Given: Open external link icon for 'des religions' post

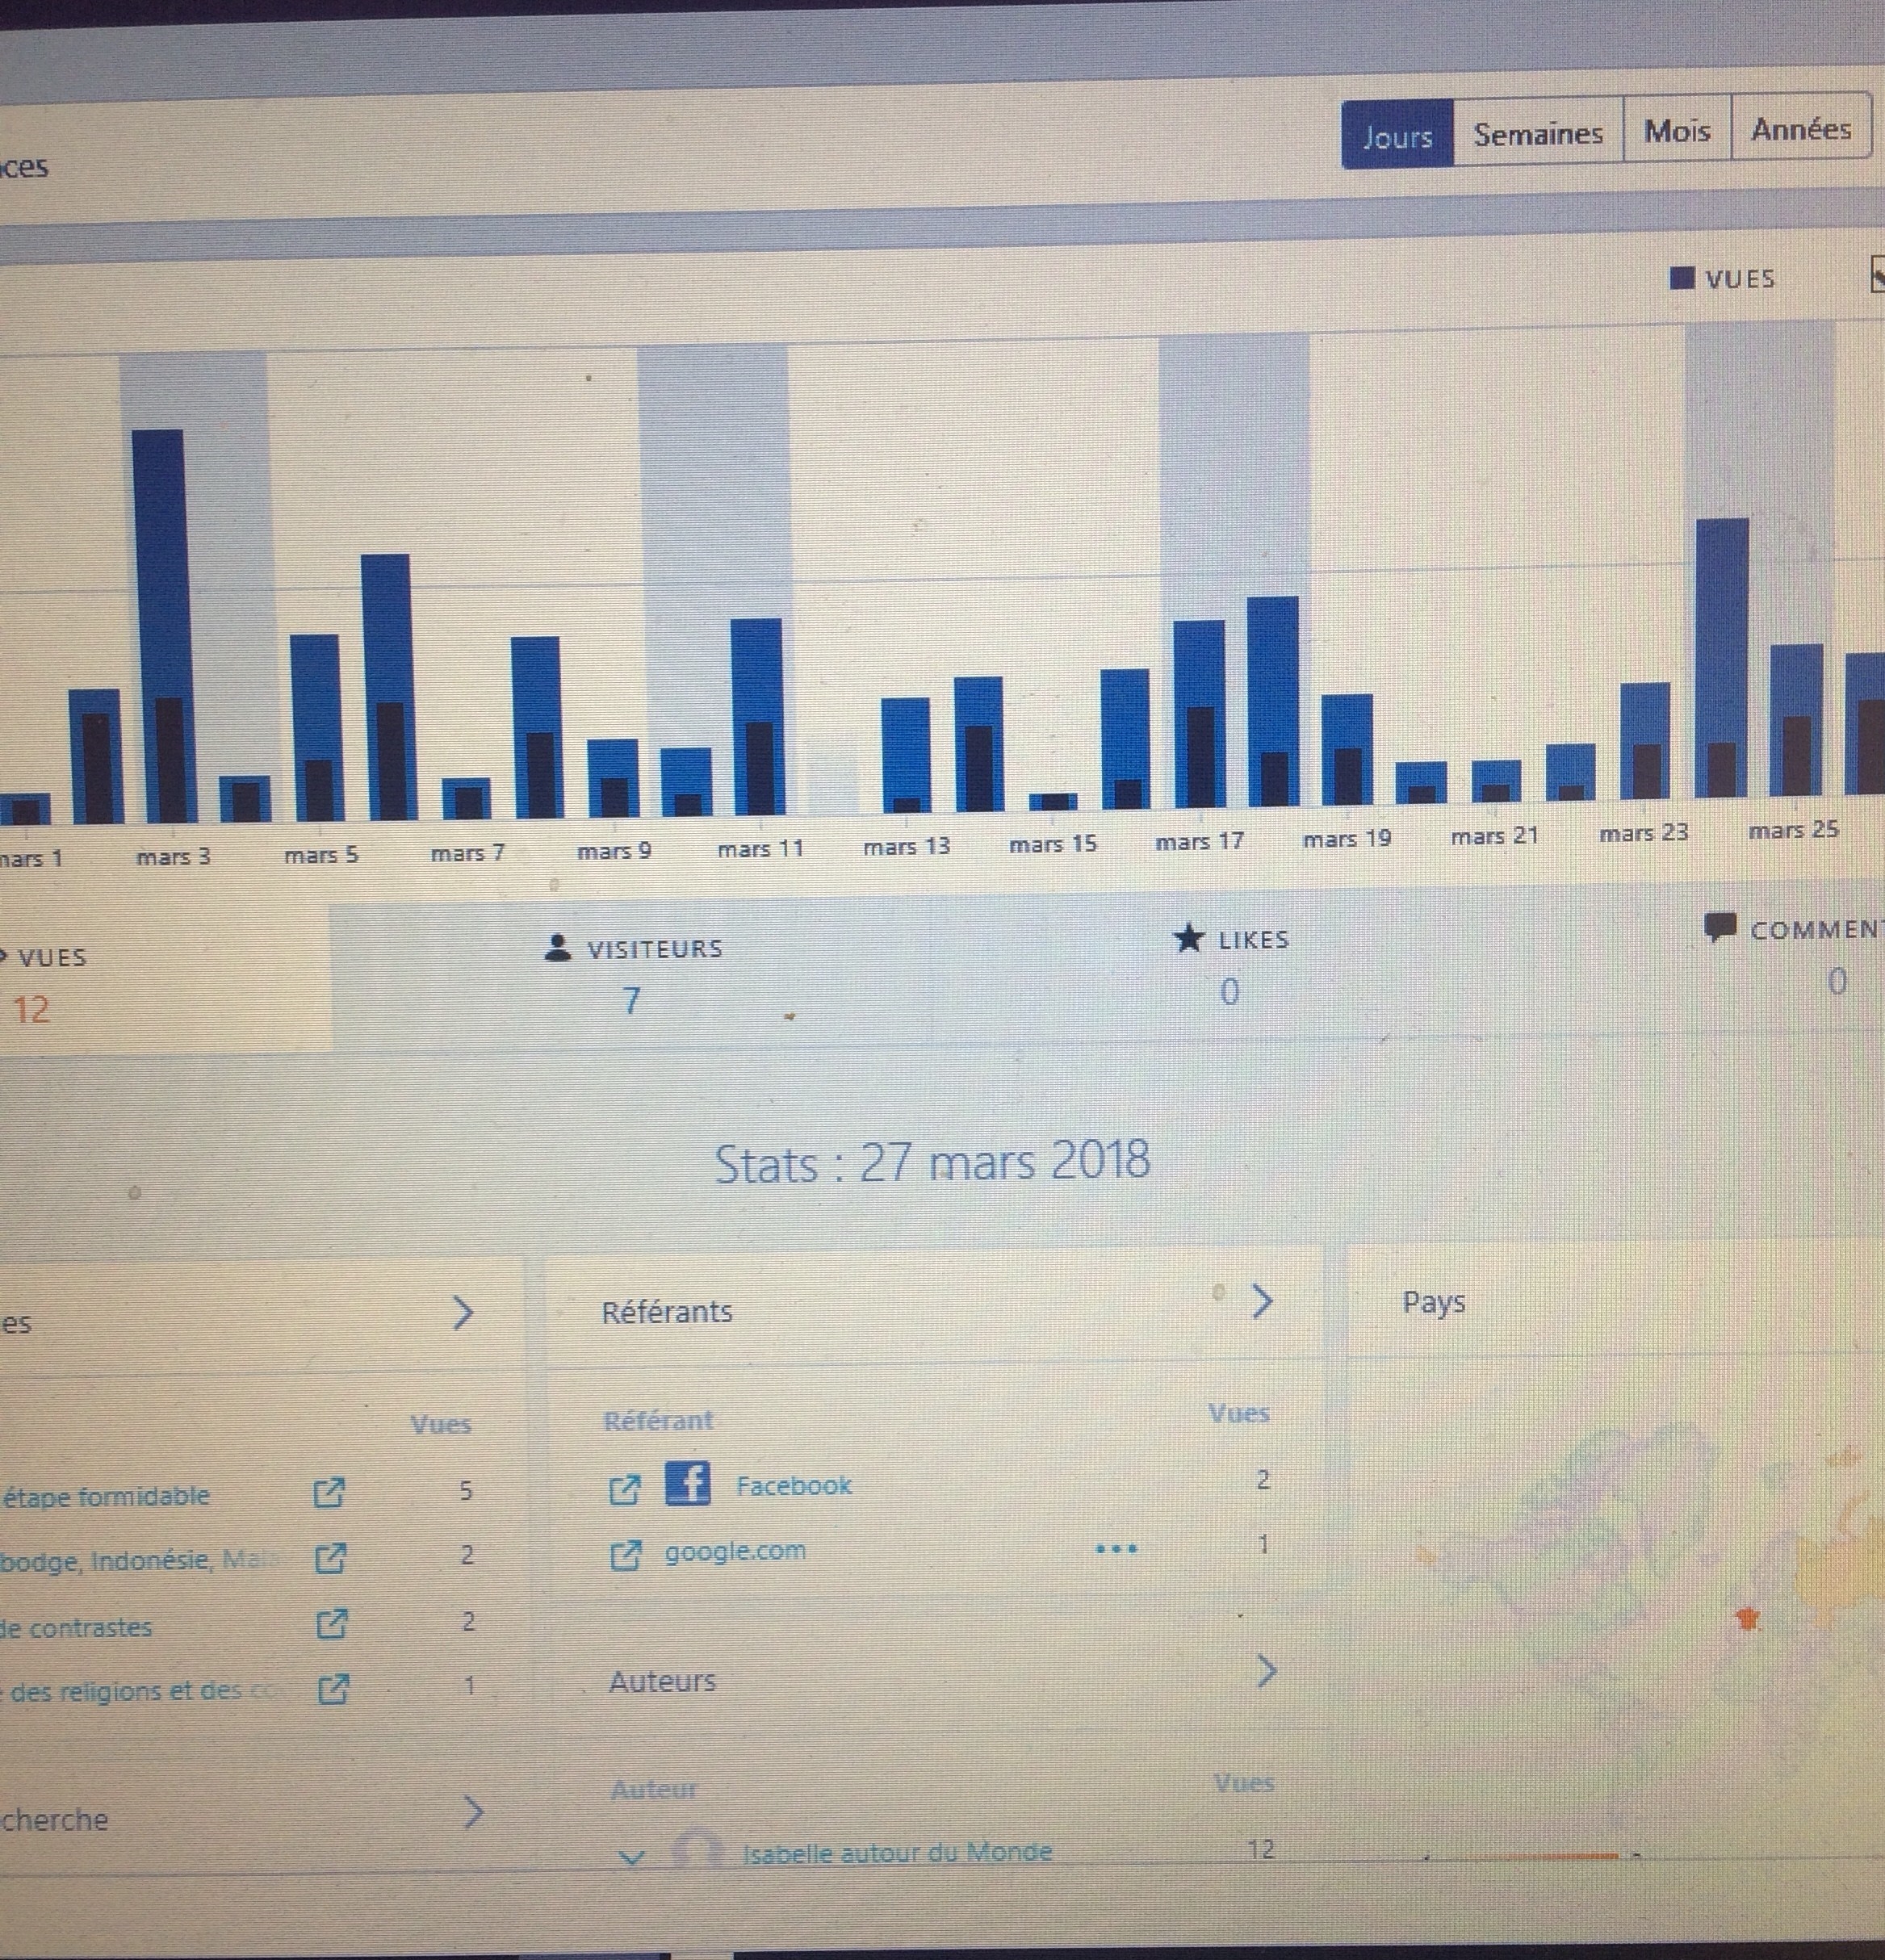Looking at the screenshot, I should click(333, 1689).
